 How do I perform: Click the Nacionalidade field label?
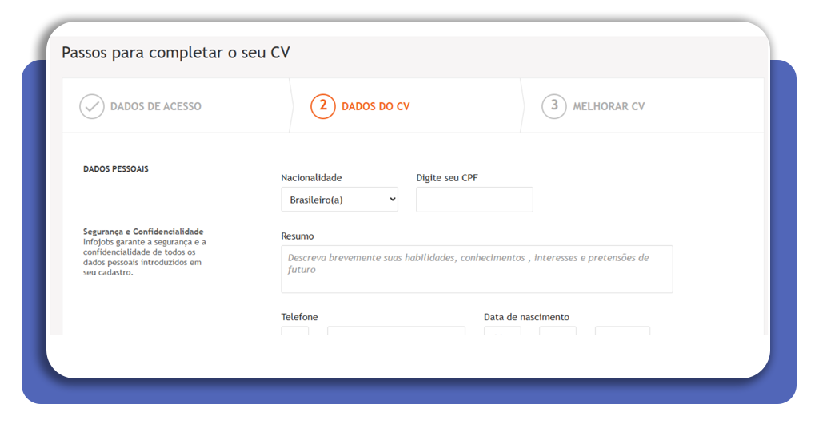coord(311,178)
